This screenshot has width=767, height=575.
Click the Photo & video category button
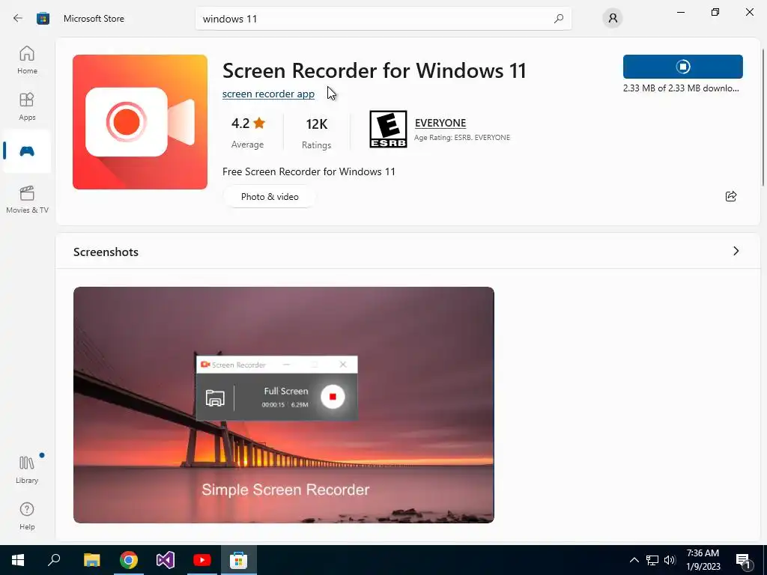(x=270, y=197)
